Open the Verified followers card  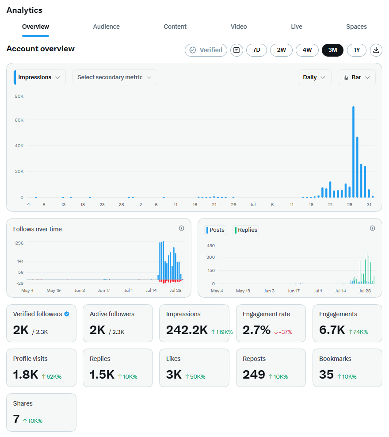41,323
